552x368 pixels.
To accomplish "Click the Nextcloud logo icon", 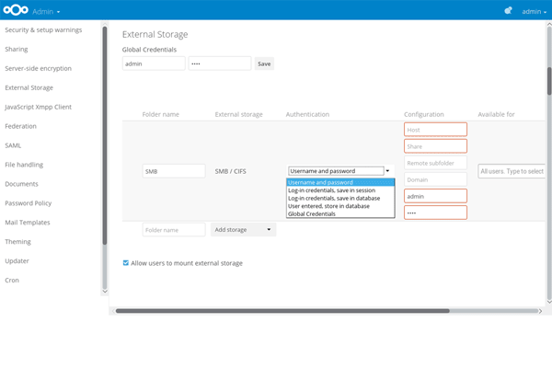I will [16, 11].
